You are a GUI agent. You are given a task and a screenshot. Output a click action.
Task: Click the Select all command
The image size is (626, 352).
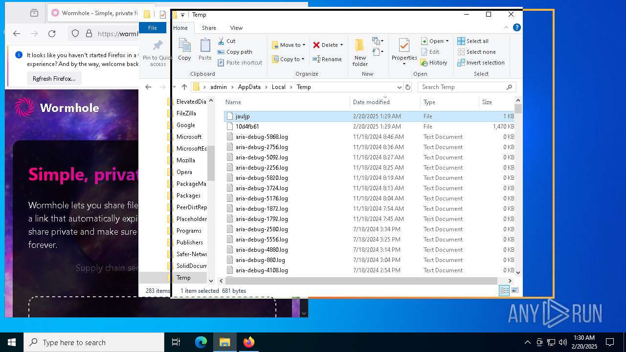coord(473,41)
